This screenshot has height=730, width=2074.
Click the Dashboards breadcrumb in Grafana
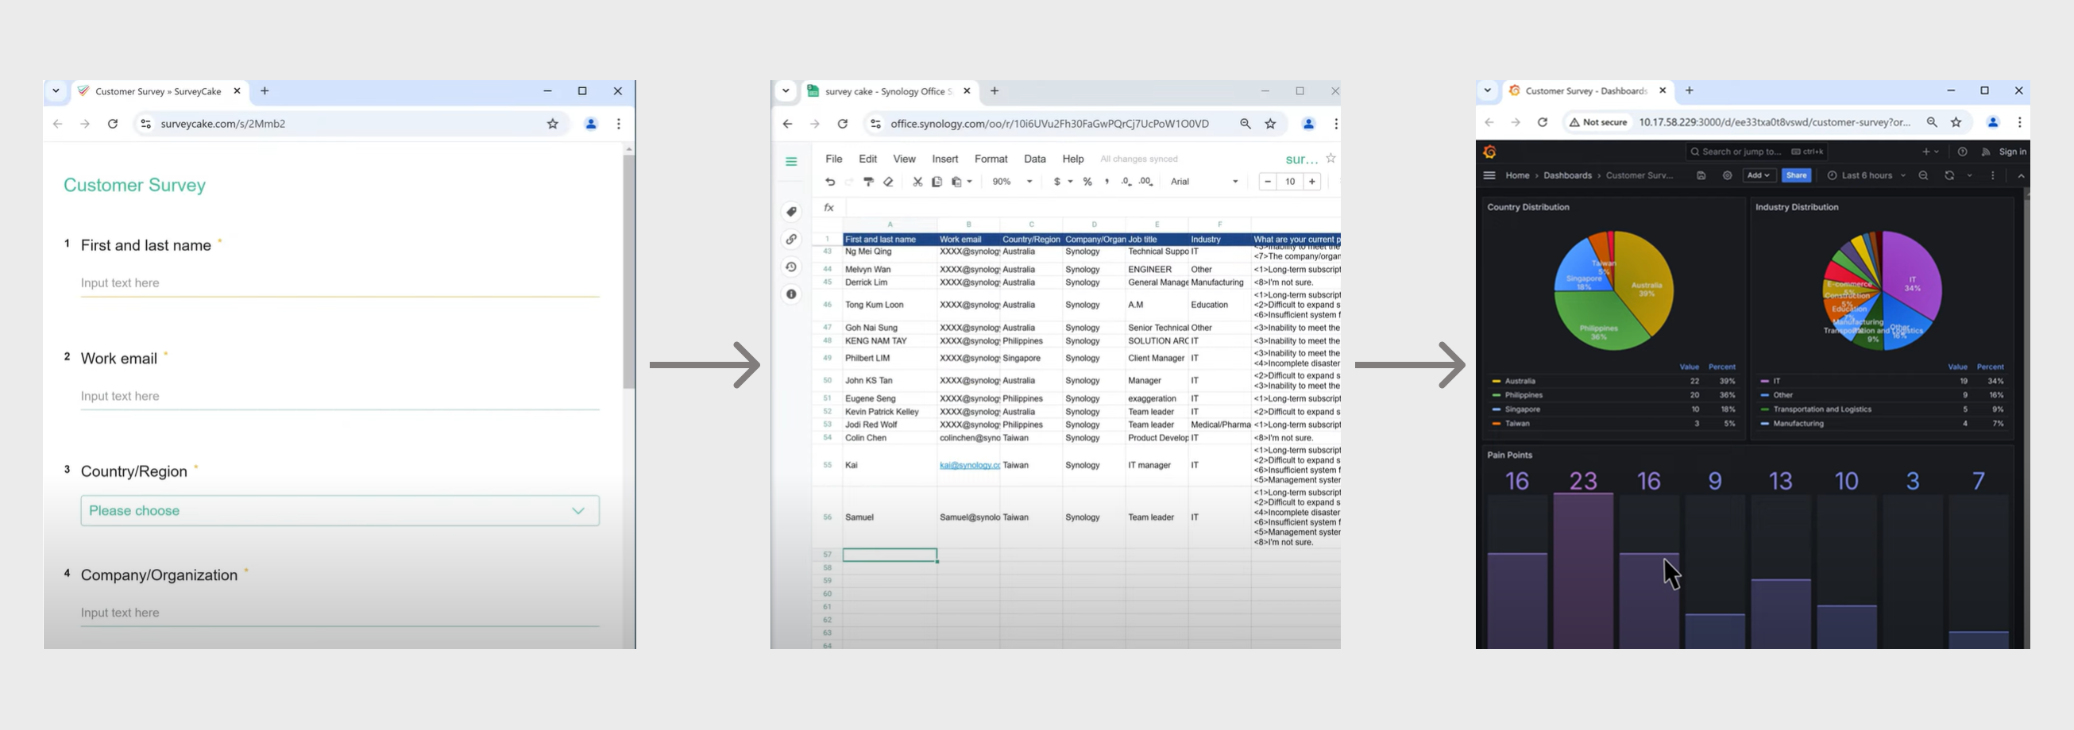(1567, 175)
